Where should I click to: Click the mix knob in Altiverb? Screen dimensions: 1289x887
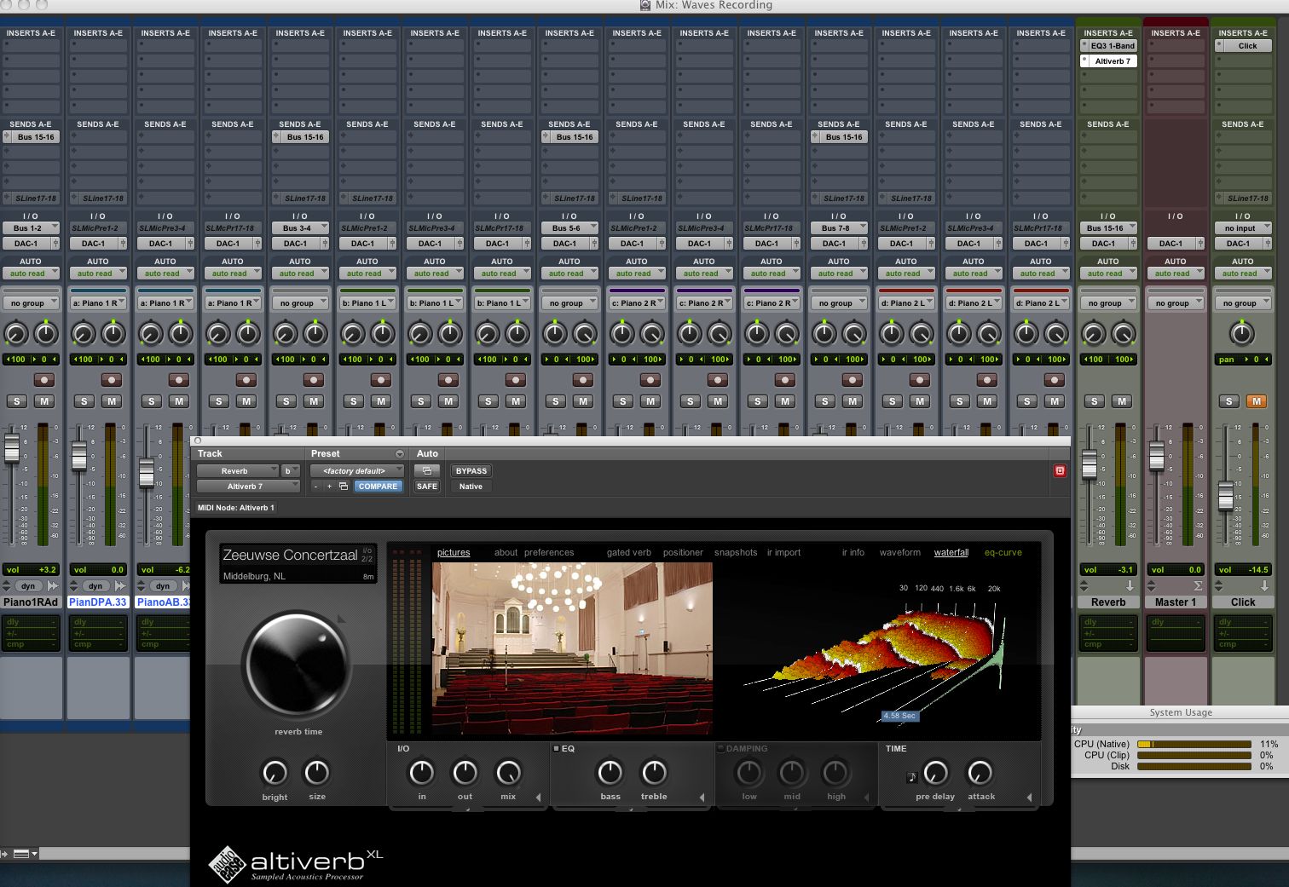point(508,772)
